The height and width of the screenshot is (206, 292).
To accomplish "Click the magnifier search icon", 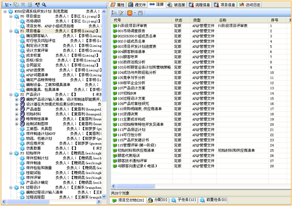I will (44, 5).
